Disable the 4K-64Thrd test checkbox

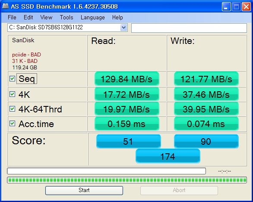pos(13,109)
